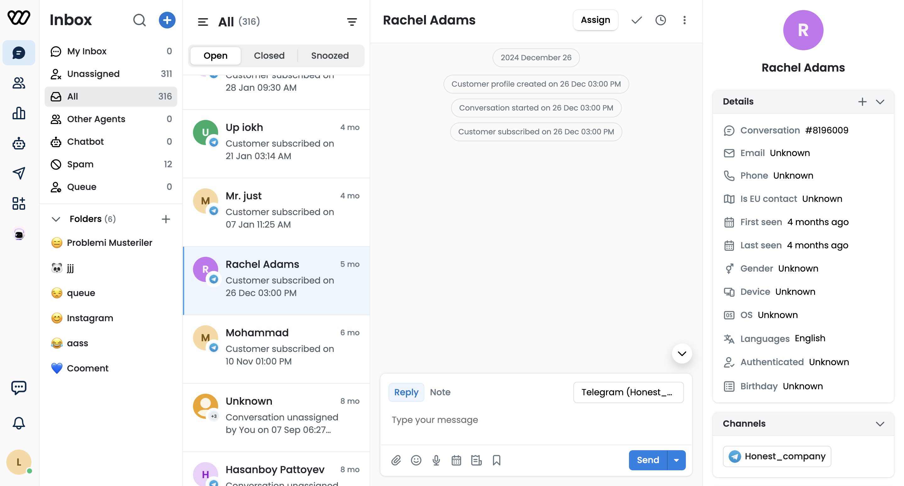Toggle the conversation list hamburger menu
904x486 pixels.
point(203,22)
